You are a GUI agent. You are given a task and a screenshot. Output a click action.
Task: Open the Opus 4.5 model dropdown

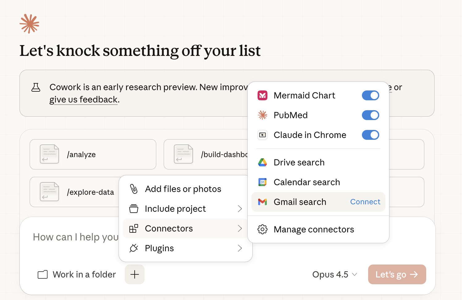[x=334, y=274]
